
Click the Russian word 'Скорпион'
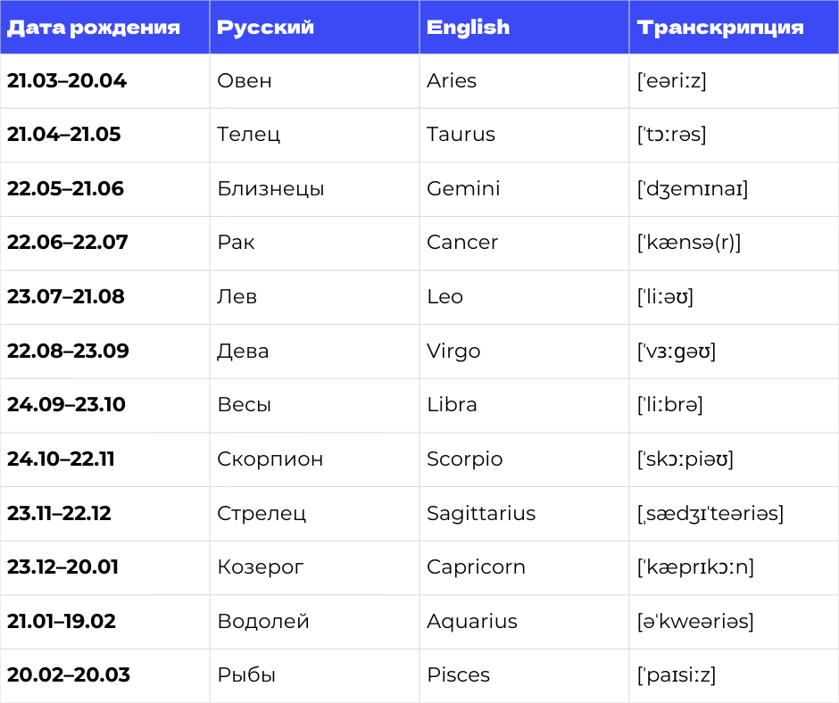click(x=270, y=459)
